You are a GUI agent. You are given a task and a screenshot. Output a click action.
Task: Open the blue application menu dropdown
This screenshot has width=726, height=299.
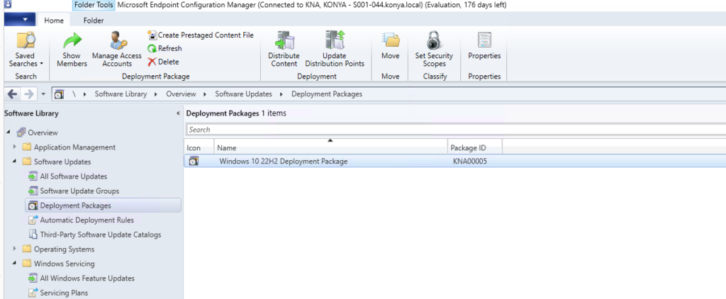tap(19, 20)
